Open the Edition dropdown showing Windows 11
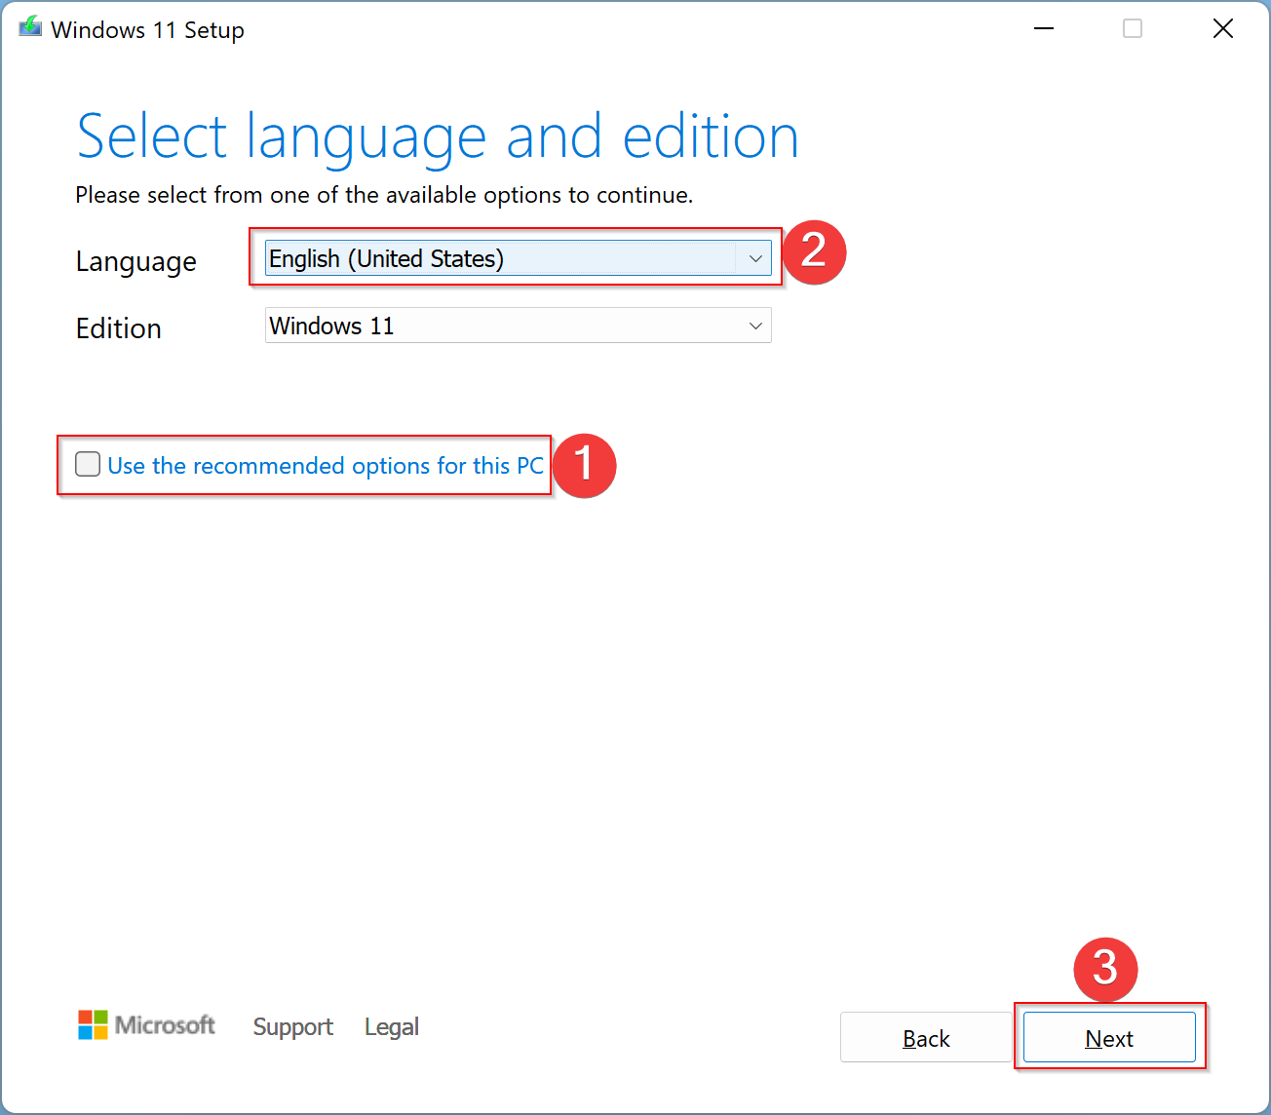This screenshot has width=1271, height=1115. 518,326
